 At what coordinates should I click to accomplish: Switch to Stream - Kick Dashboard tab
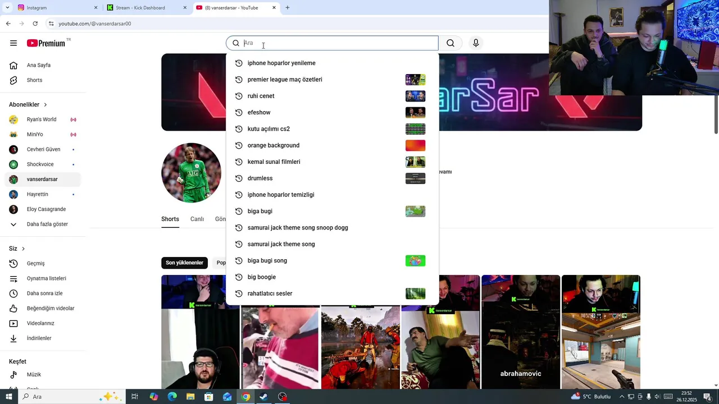(x=147, y=8)
